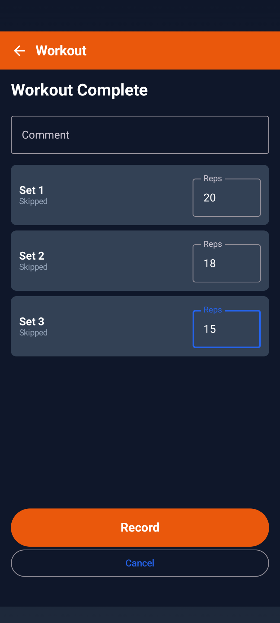The height and width of the screenshot is (623, 280).
Task: Tap the Workout Complete heading
Action: (x=79, y=90)
